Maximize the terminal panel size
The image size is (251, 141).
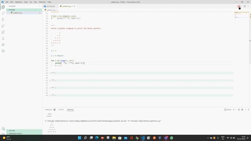246,110
